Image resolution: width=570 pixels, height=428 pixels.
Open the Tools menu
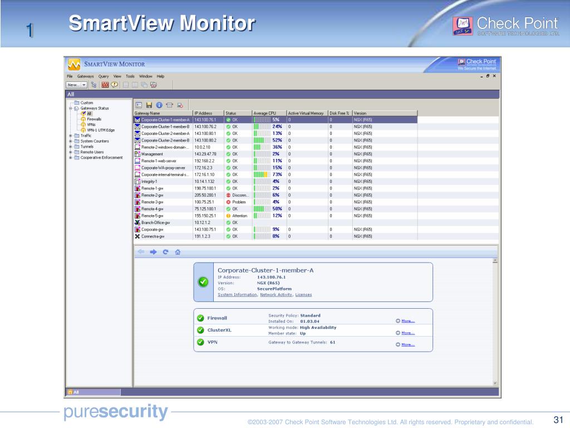[130, 76]
